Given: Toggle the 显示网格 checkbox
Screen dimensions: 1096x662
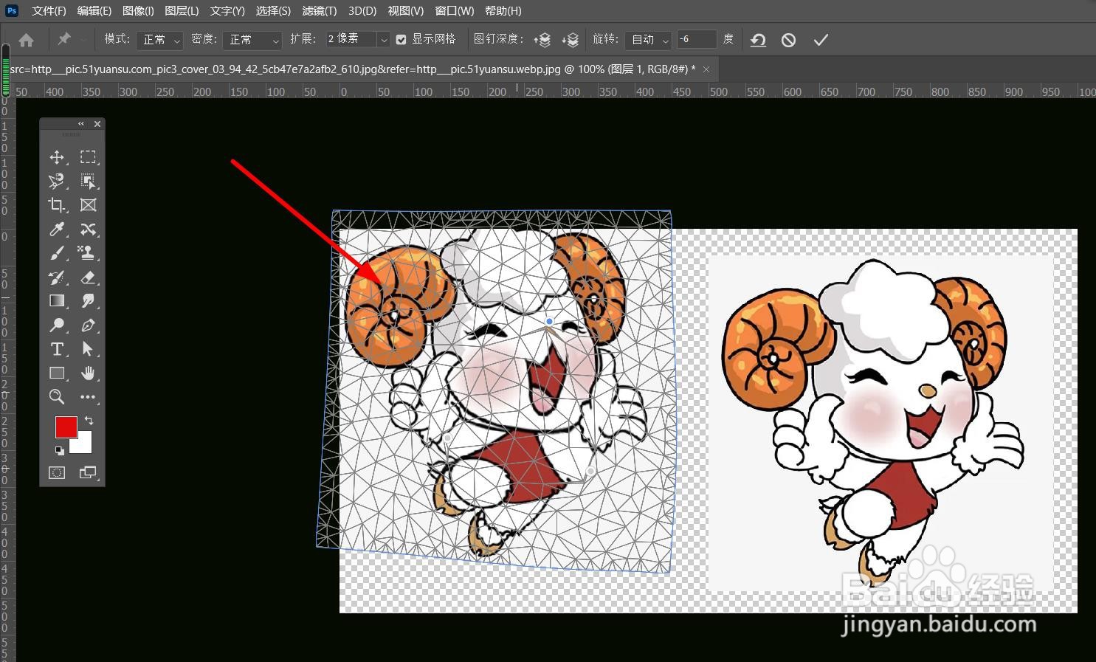Looking at the screenshot, I should 401,40.
